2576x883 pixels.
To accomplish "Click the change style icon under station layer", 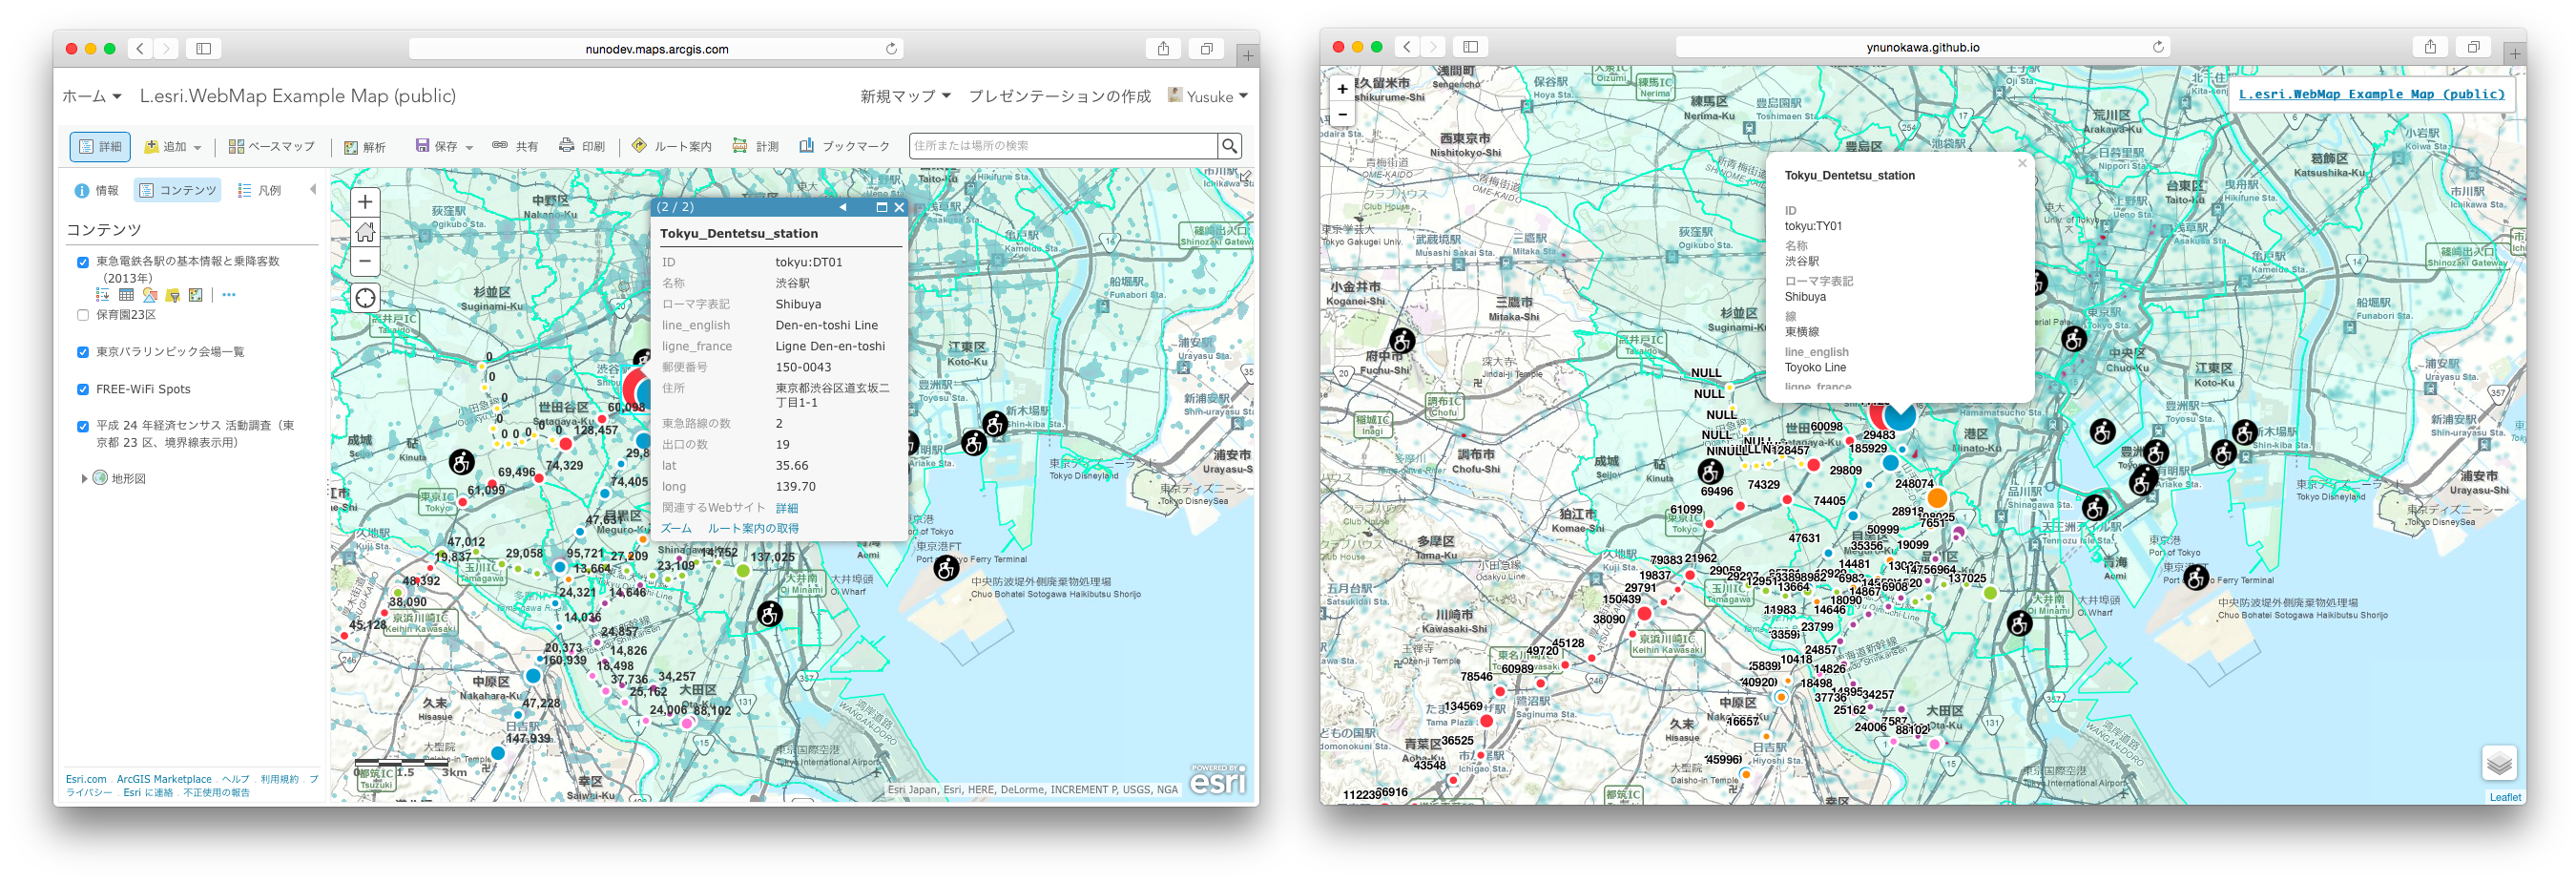I will 149,295.
